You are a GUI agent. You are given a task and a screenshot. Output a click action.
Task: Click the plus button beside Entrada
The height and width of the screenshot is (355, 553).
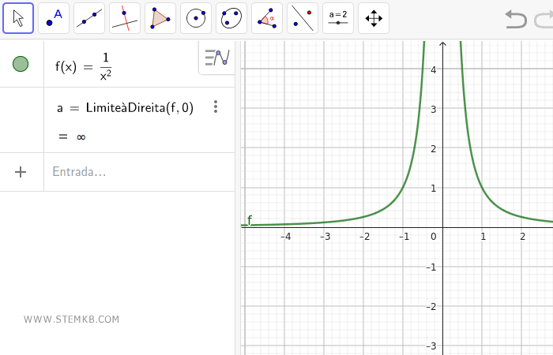21,172
